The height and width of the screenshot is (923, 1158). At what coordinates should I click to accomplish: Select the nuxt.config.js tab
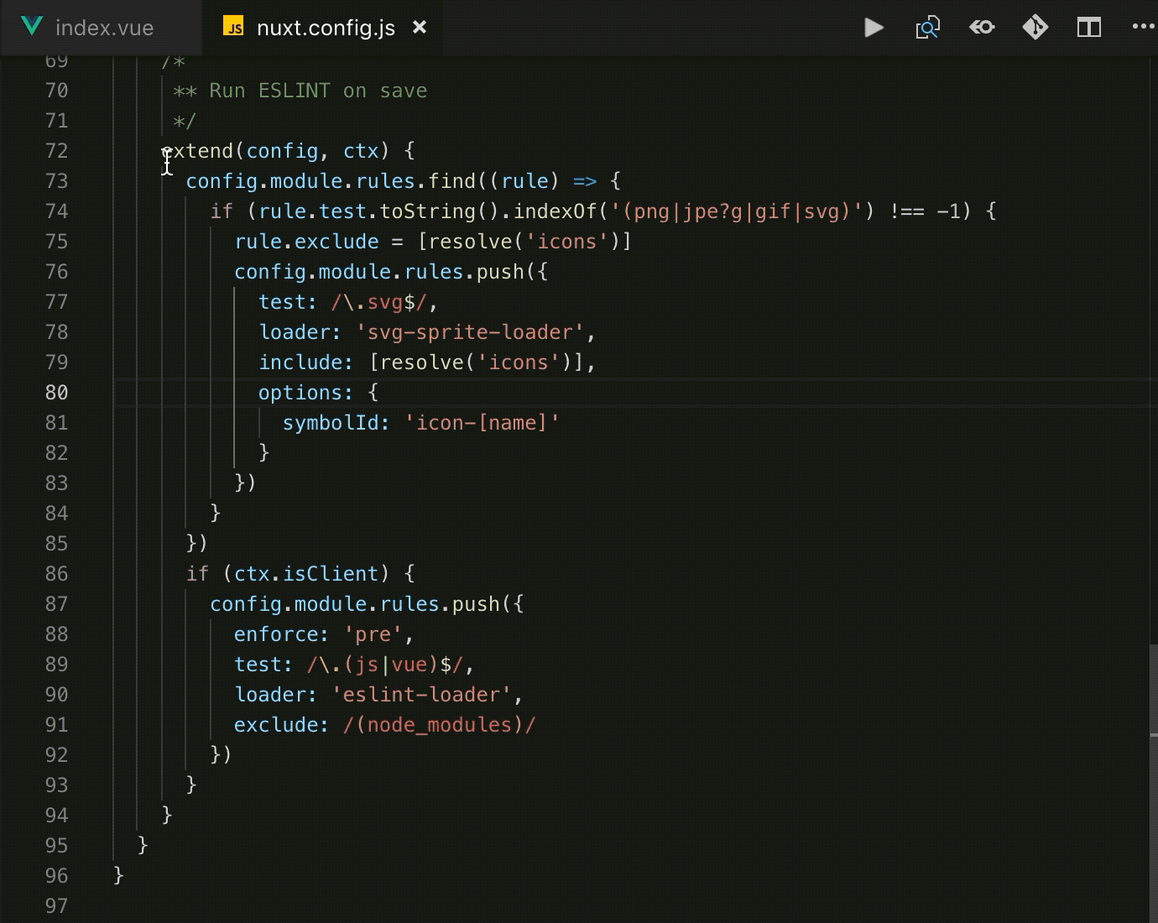click(x=323, y=28)
